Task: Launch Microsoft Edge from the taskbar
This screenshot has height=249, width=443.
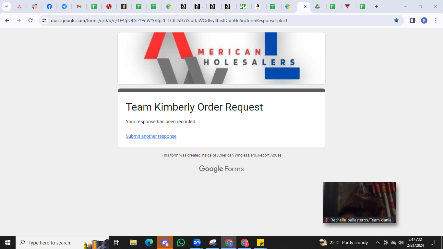Action: [149, 243]
